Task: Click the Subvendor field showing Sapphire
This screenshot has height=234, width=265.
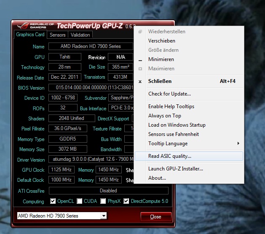Action: [x=121, y=98]
